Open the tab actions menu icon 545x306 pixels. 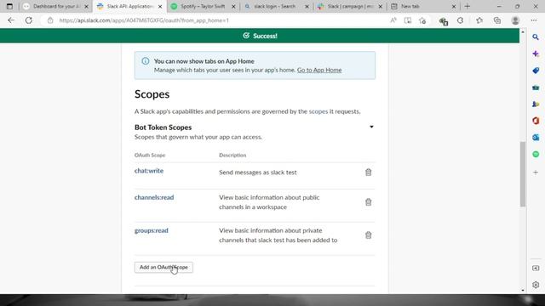tap(9, 6)
